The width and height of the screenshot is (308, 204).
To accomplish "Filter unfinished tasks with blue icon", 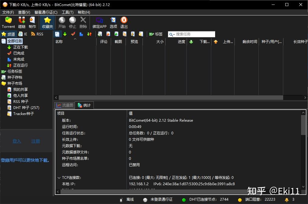I will (81, 34).
